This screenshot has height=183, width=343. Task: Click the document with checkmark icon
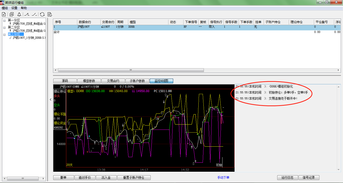tap(50, 14)
